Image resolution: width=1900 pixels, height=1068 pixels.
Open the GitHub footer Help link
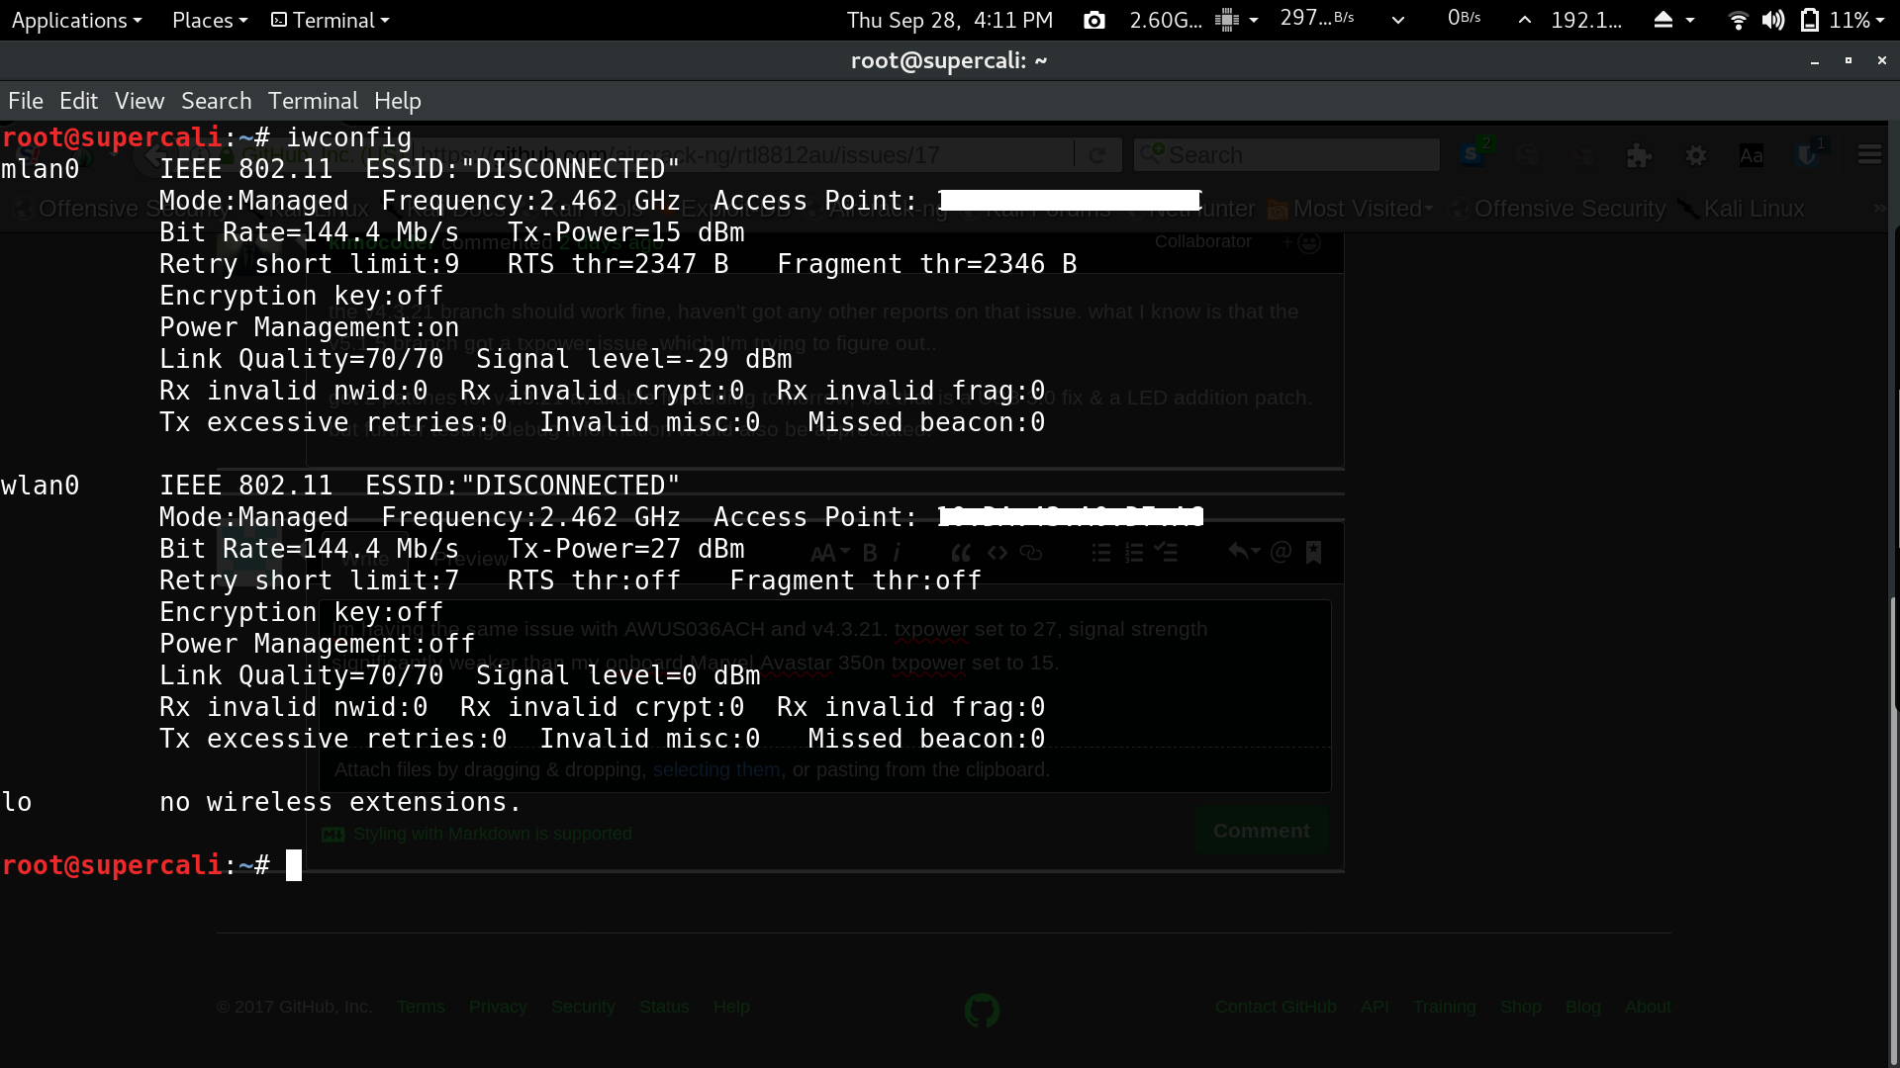tap(731, 1007)
